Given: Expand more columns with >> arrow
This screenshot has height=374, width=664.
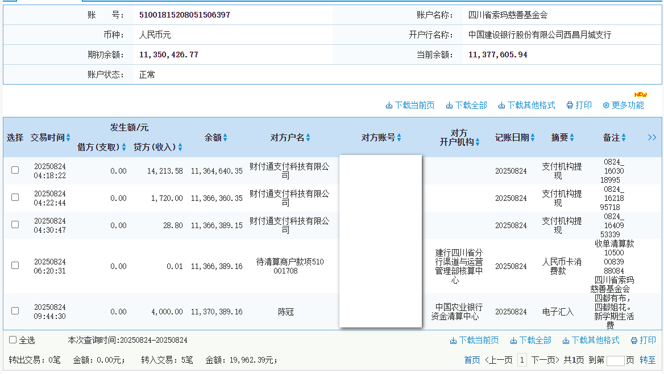Looking at the screenshot, I should point(652,137).
